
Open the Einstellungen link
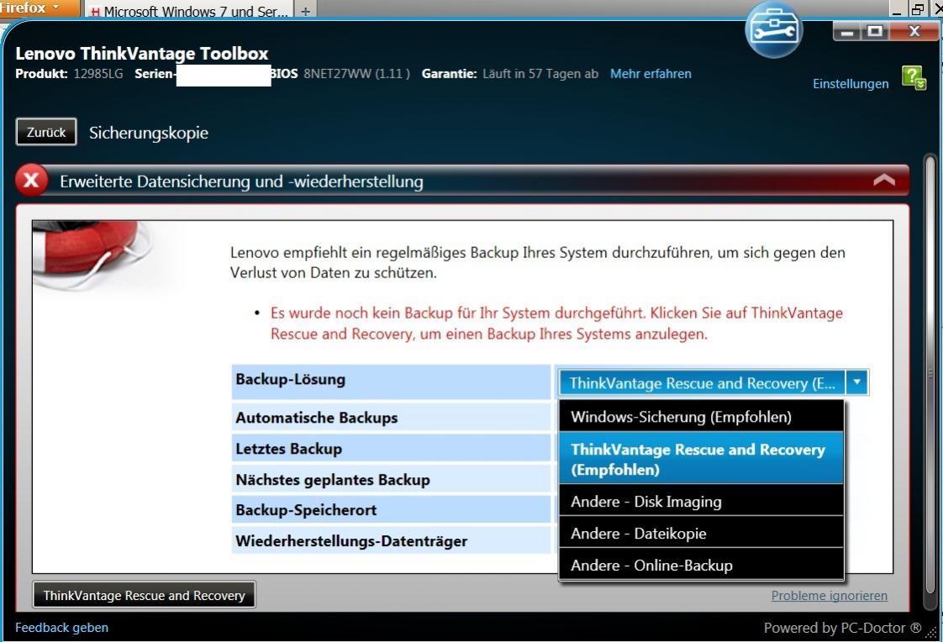[851, 83]
